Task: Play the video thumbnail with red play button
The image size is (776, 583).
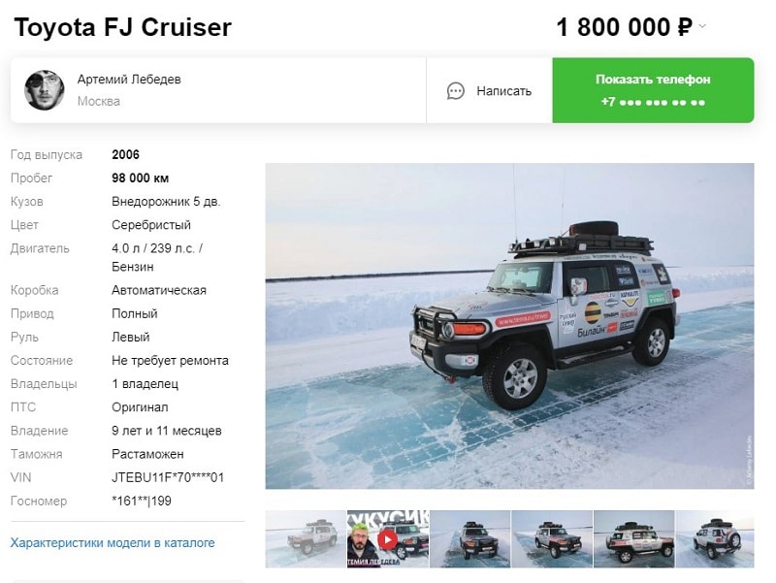Action: [x=387, y=539]
